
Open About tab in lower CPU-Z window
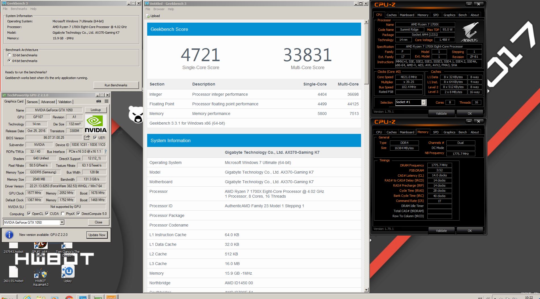(475, 132)
